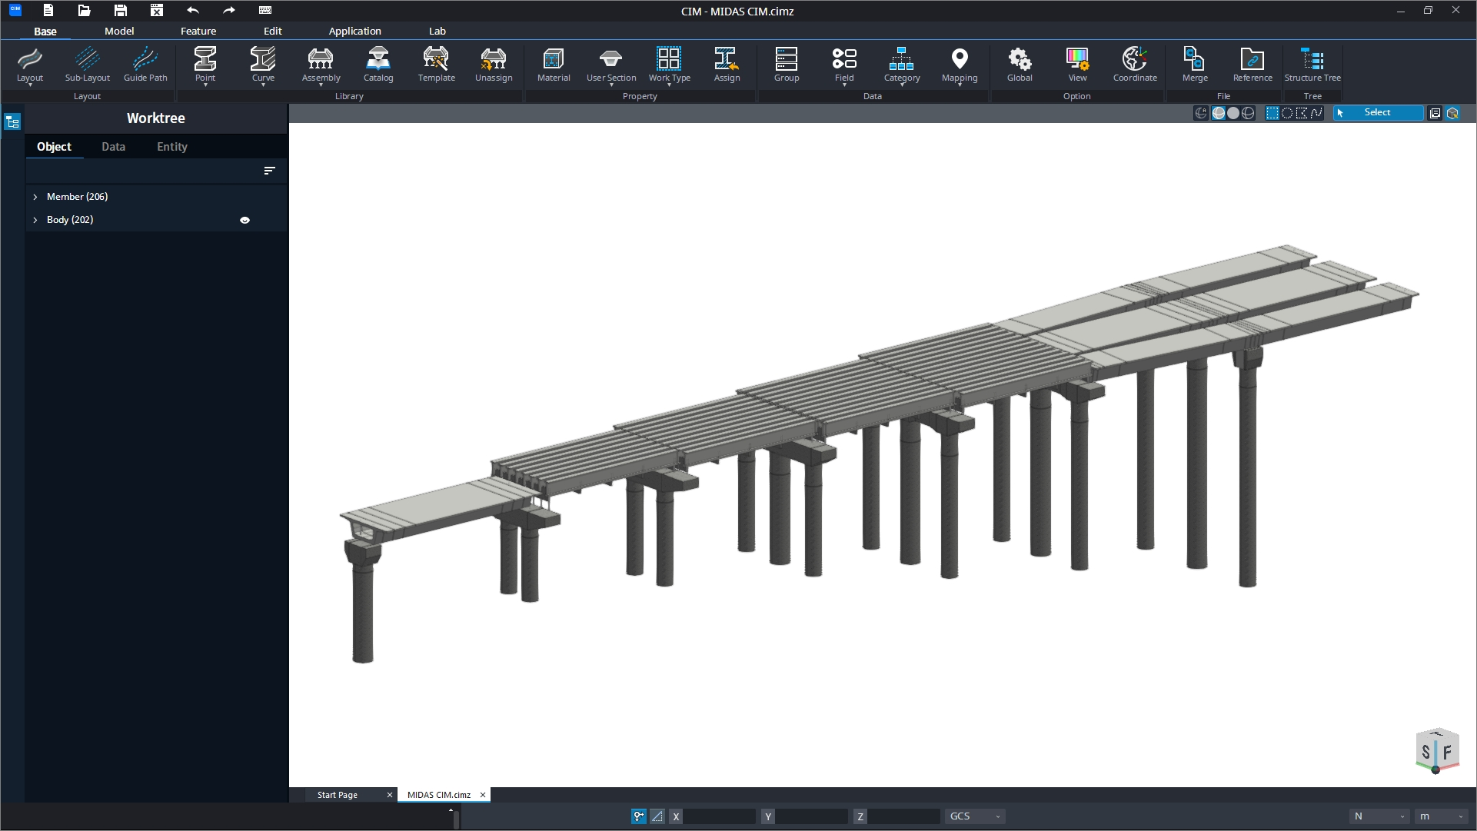Select the Guide Path layout tool
Image resolution: width=1477 pixels, height=831 pixels.
click(x=145, y=65)
